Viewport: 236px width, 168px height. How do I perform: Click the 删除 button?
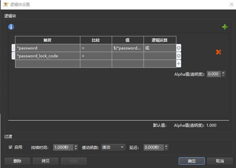[x=17, y=161]
